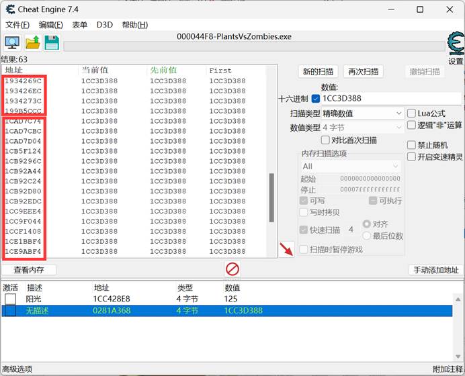
Task: Click the address list scroll-down arrow
Action: (458, 357)
